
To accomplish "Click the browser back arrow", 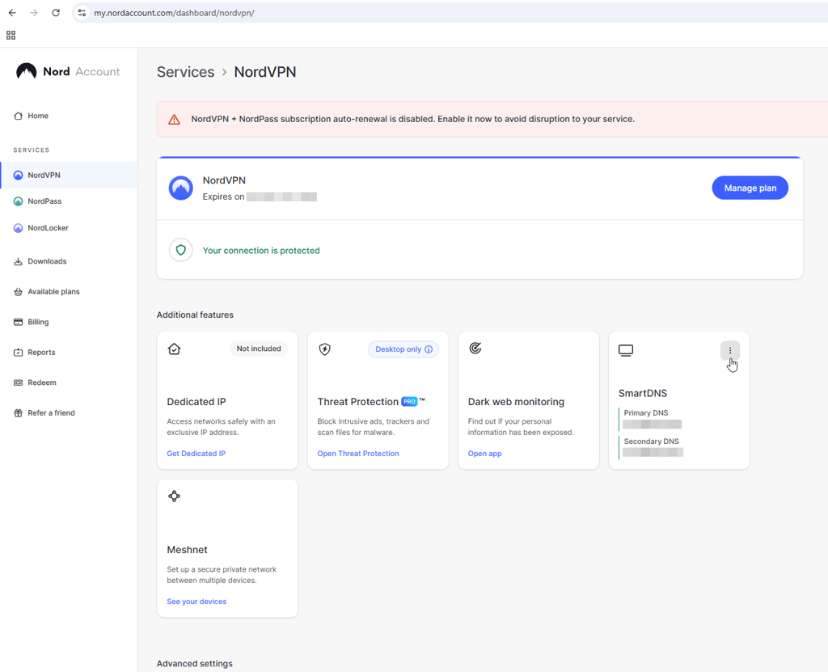I will coord(12,13).
